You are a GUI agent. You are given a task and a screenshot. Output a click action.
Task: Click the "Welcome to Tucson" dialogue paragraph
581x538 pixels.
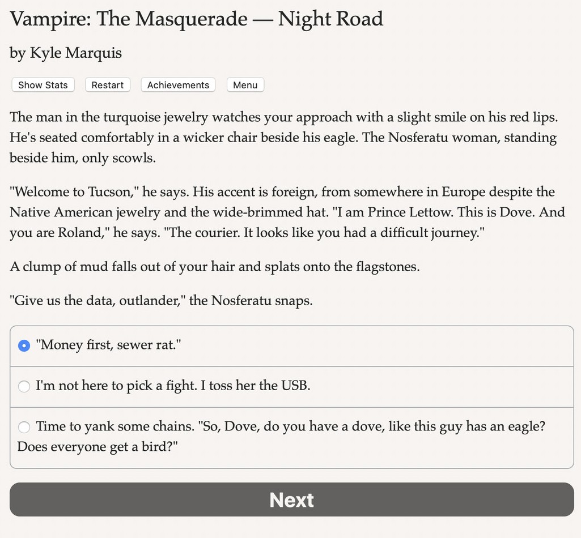point(287,212)
